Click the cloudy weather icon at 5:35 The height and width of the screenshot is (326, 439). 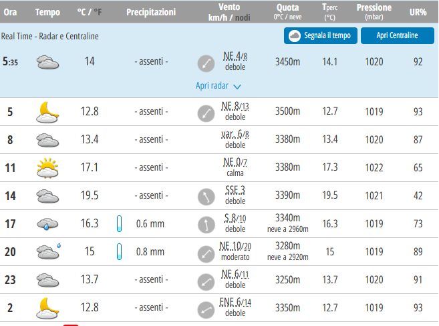(47, 63)
